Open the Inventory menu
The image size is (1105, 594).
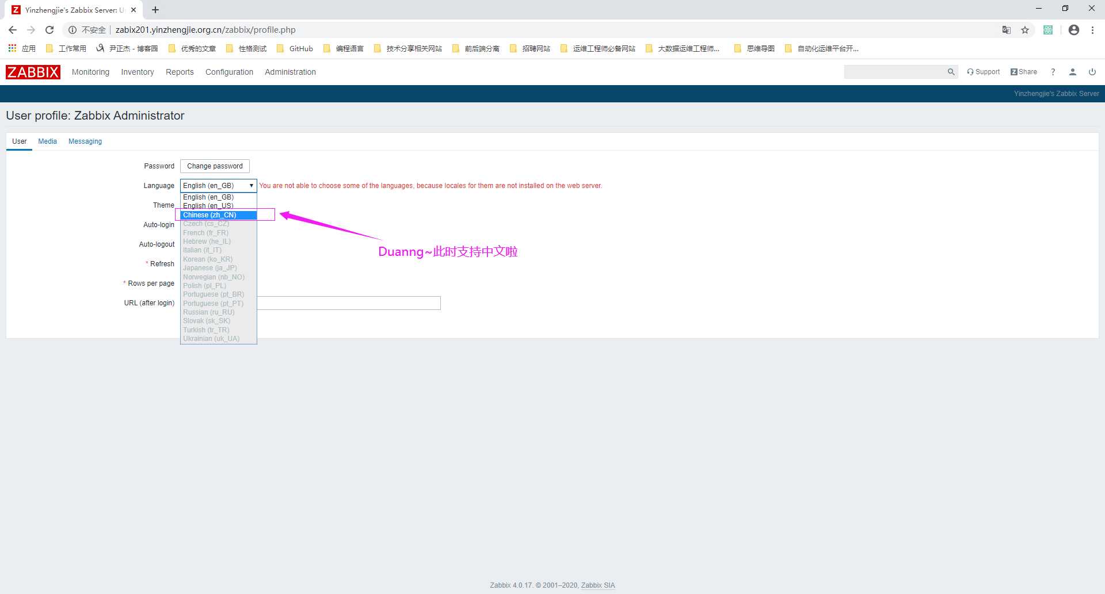[138, 72]
